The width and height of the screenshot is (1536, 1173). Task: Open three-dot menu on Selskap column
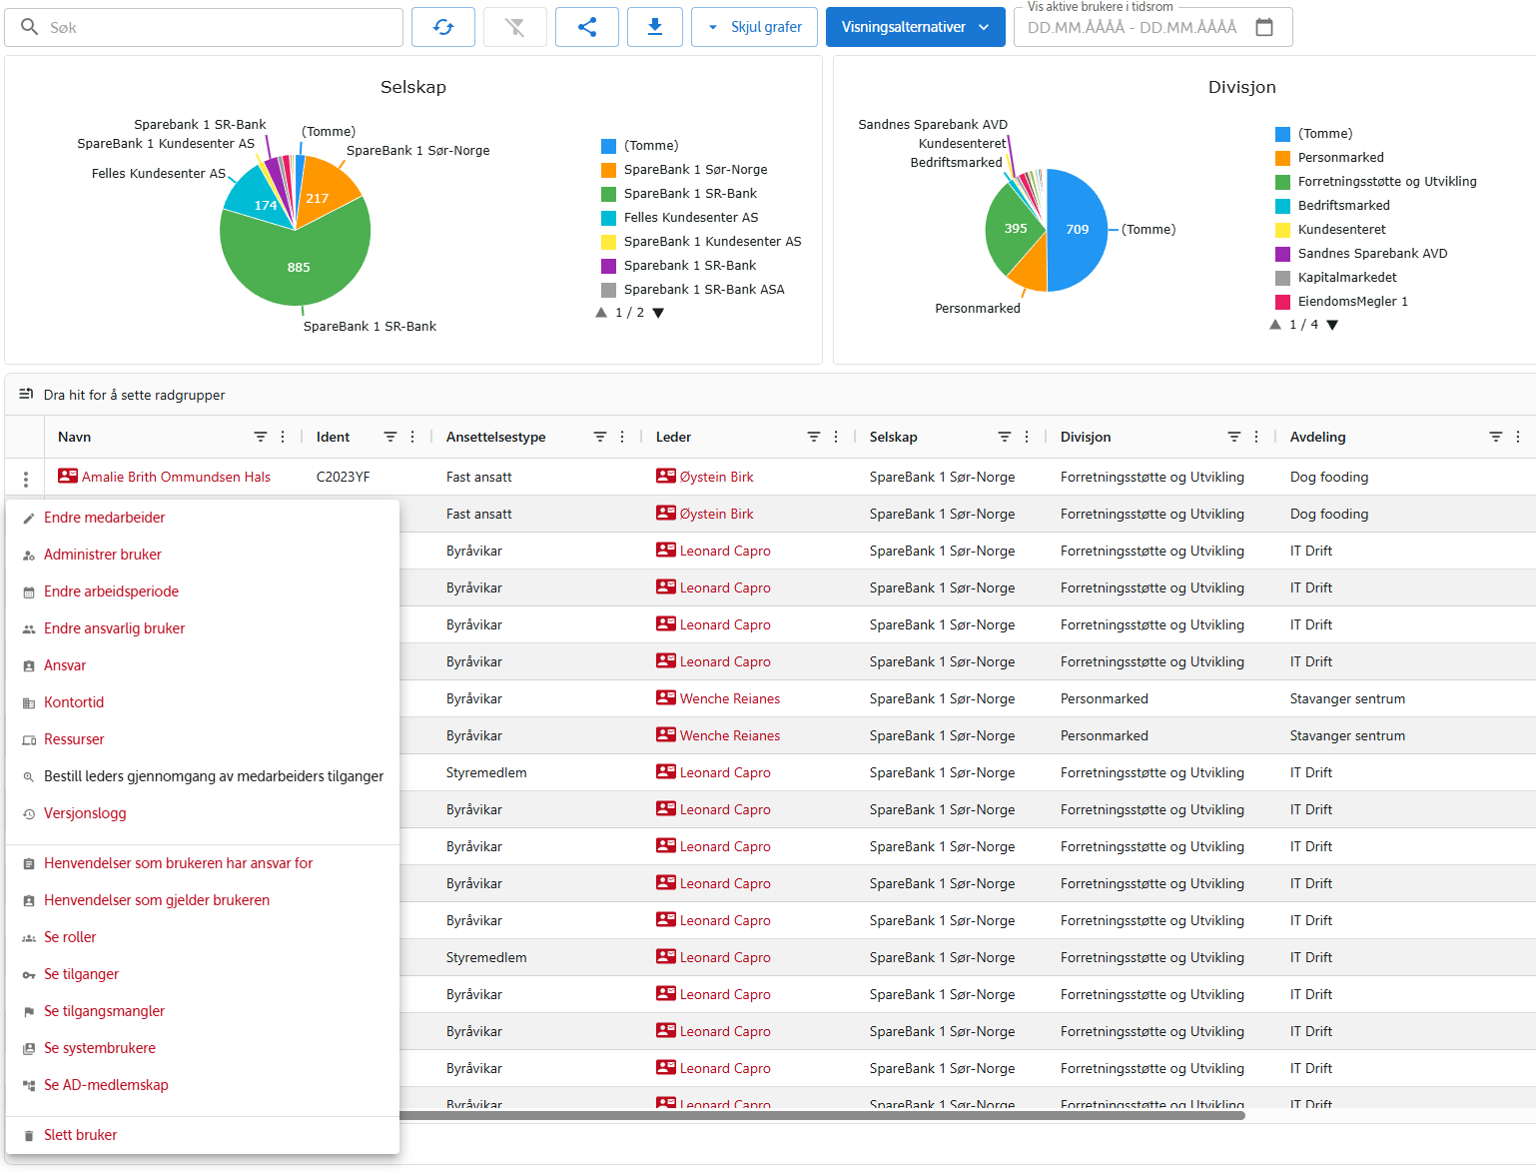click(1027, 437)
